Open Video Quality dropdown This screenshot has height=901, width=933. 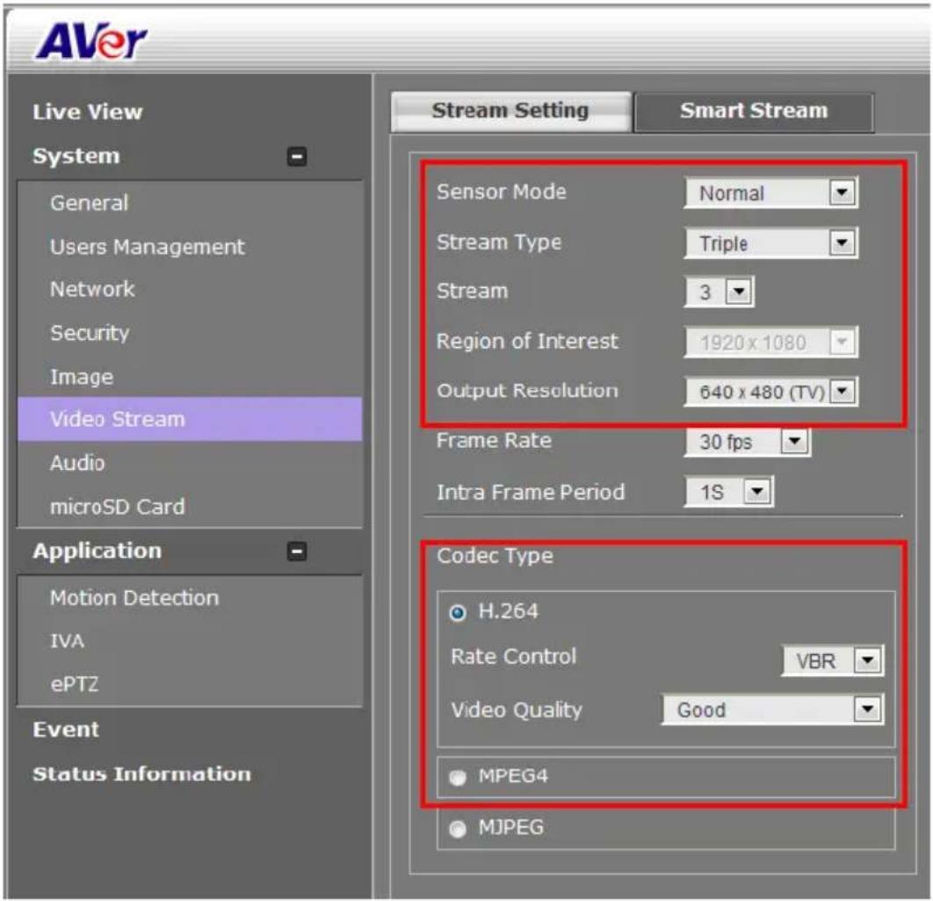[773, 709]
